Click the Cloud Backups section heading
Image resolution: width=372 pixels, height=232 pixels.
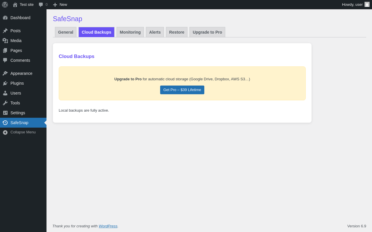point(76,57)
